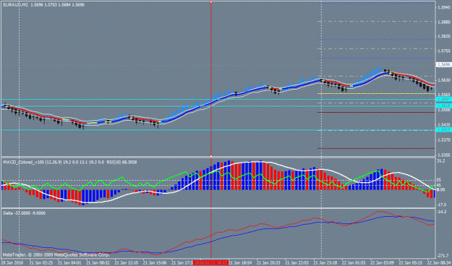Click the 21 Jan 12:10 time label
452x266 pixels.
(x=127, y=263)
